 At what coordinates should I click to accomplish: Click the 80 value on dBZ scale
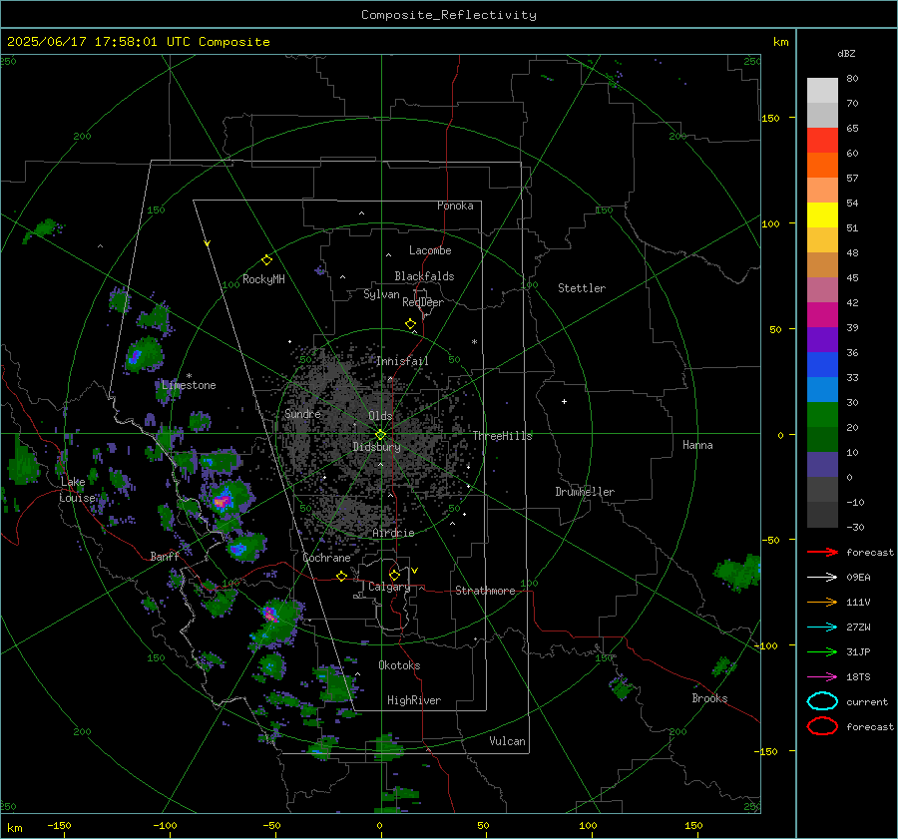pyautogui.click(x=852, y=79)
